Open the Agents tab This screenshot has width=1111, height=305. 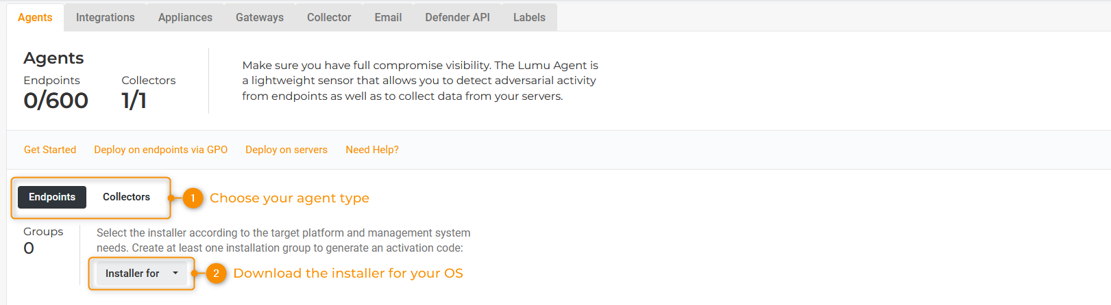coord(35,18)
